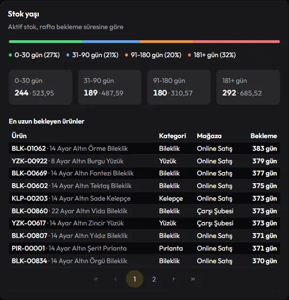The height and width of the screenshot is (300, 289).
Task: Click the 383 gün waiting value
Action: [265, 148]
